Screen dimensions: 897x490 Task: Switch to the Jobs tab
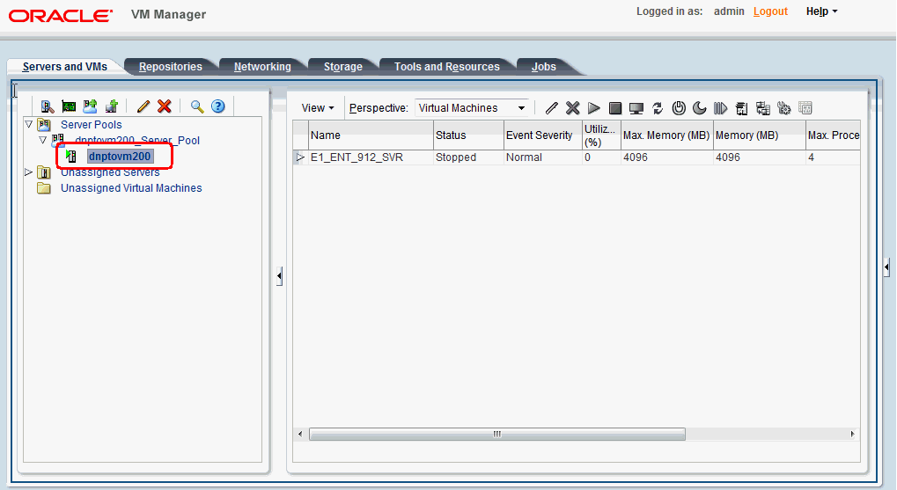pyautogui.click(x=543, y=67)
